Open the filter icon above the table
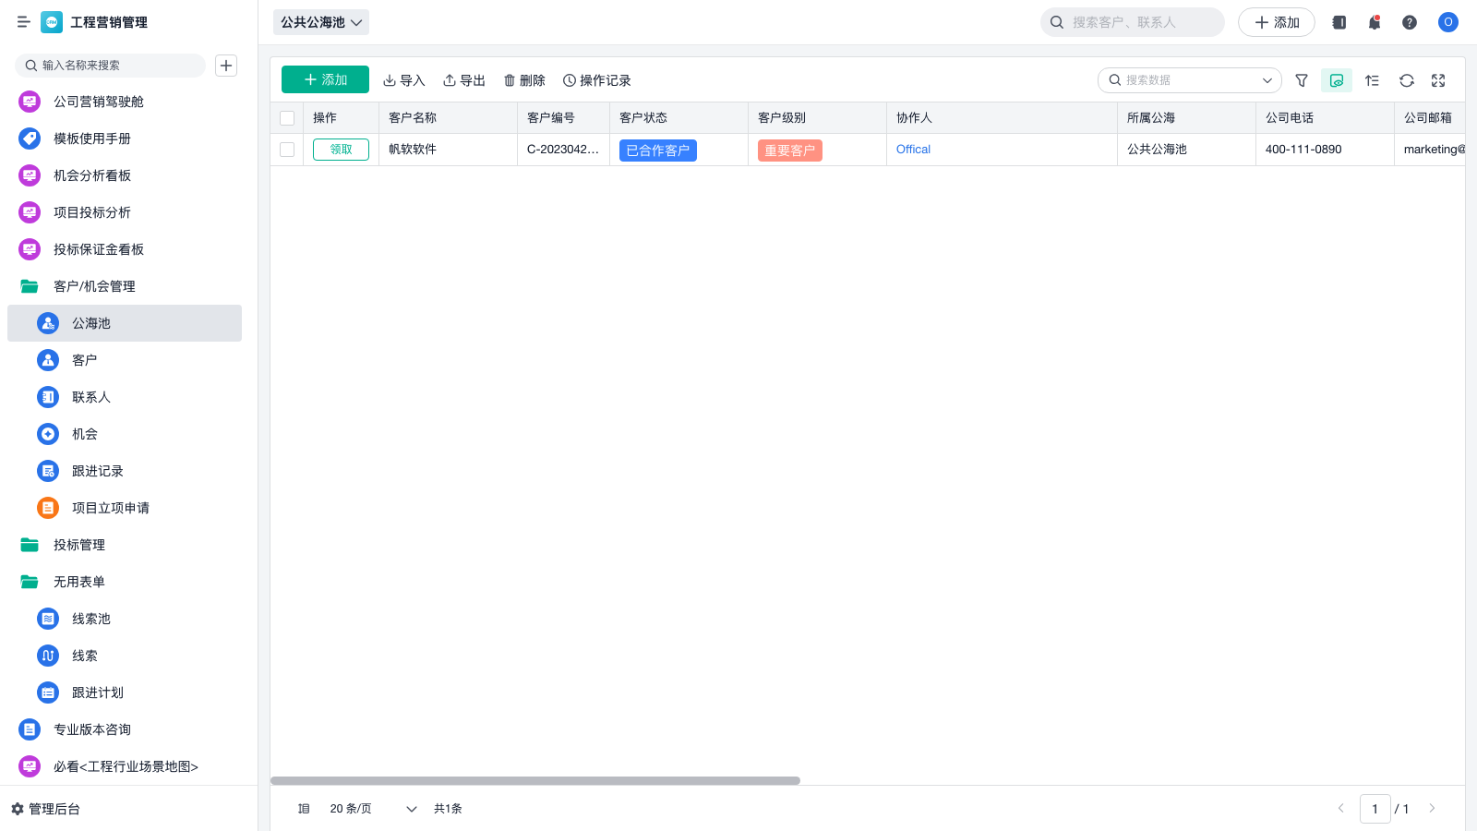Screen dimensions: 1477x831 tap(1302, 80)
